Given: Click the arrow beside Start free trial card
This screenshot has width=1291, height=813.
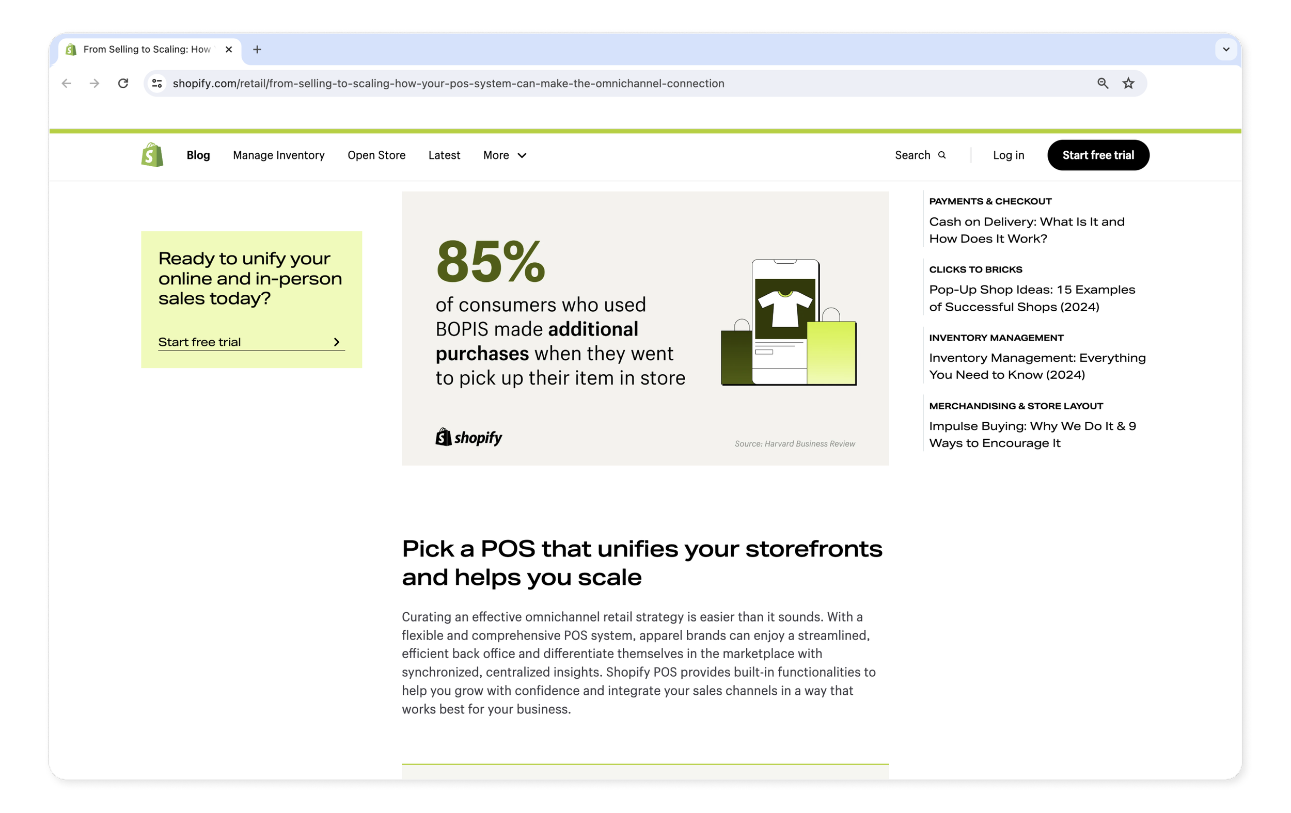Looking at the screenshot, I should (337, 342).
